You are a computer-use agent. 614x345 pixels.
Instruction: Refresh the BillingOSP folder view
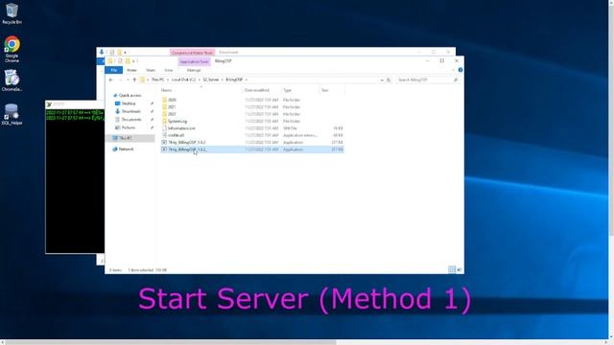click(389, 80)
